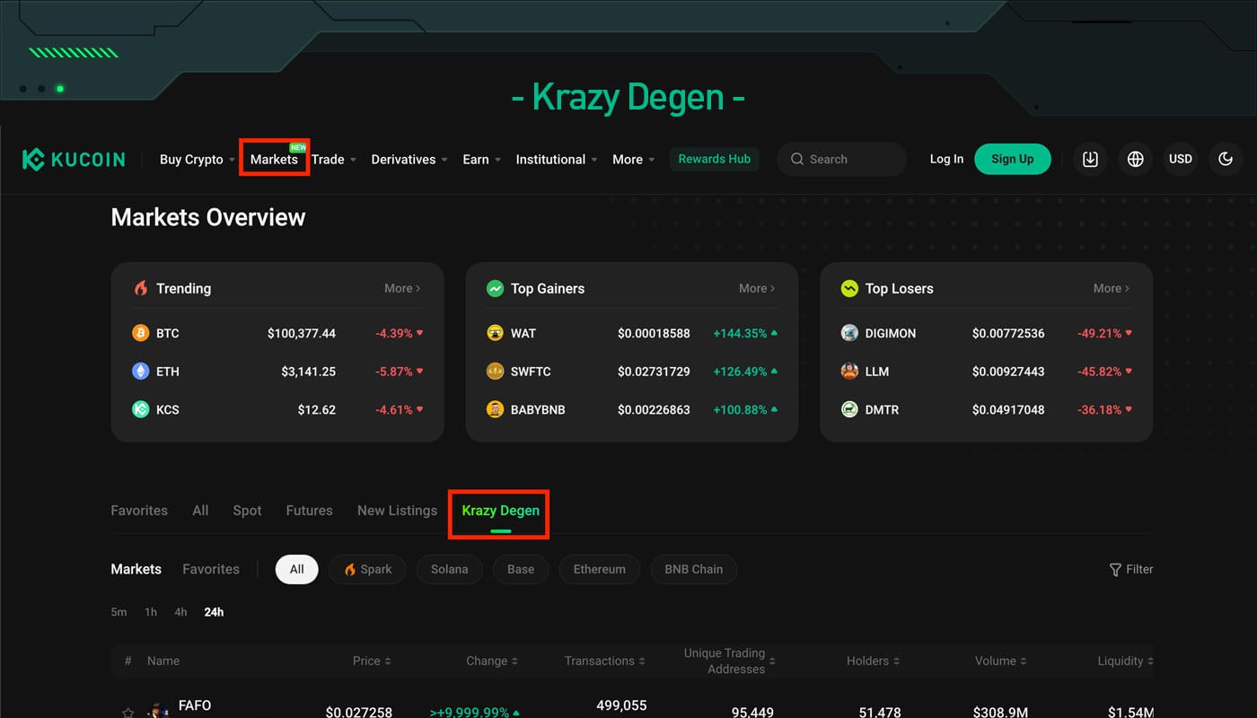
Task: Switch to the Futures tab
Action: point(309,511)
